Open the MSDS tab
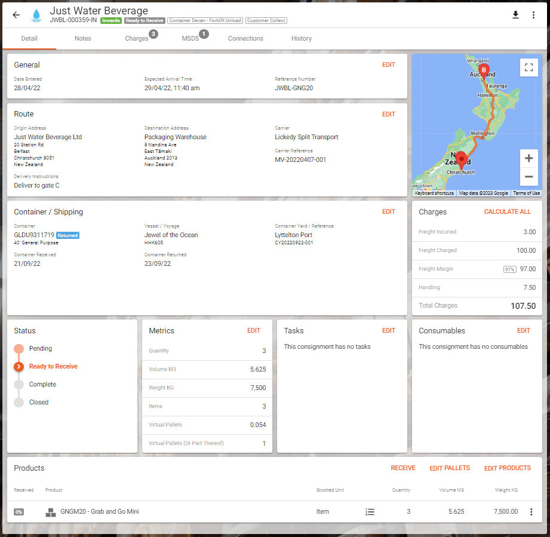The width and height of the screenshot is (550, 537). tap(190, 39)
